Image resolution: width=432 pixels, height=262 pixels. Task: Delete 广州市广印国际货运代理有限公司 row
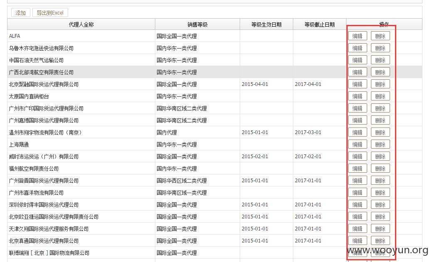click(380, 108)
